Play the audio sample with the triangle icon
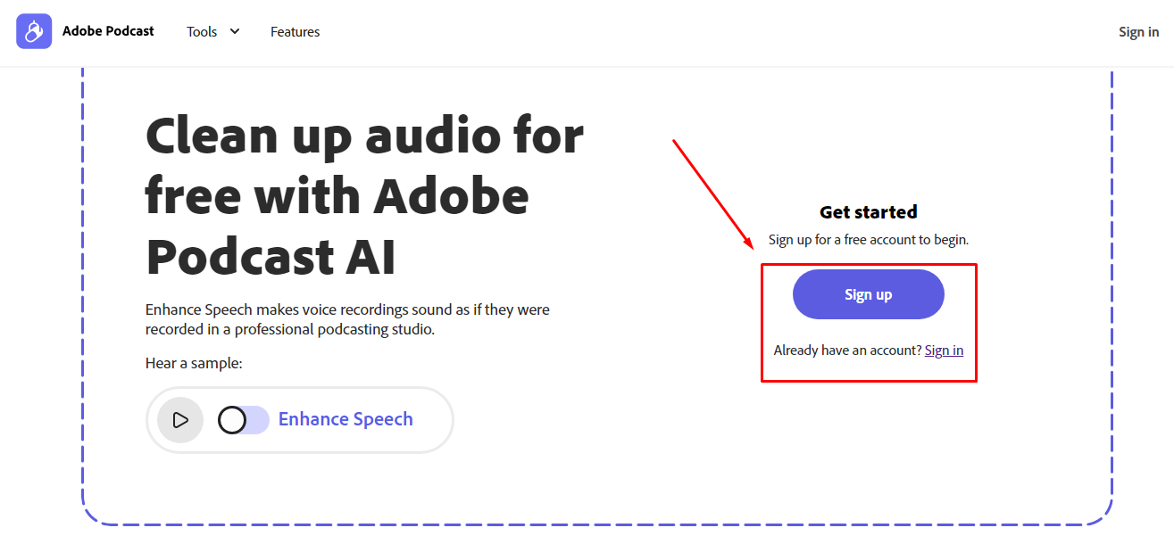 pyautogui.click(x=180, y=420)
